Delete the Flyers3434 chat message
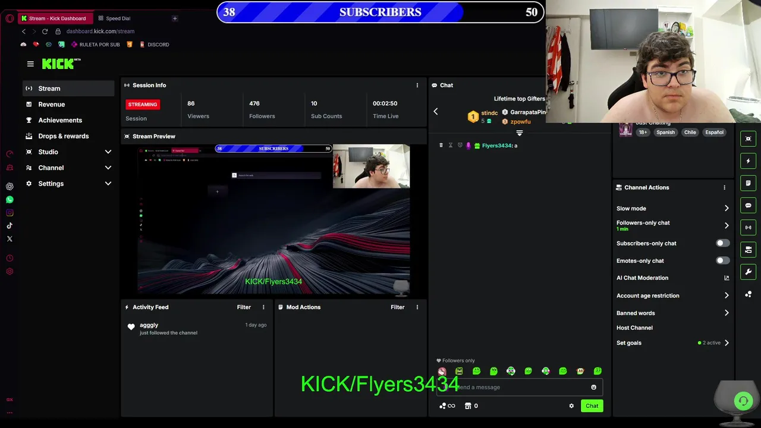This screenshot has width=761, height=428. (x=441, y=146)
